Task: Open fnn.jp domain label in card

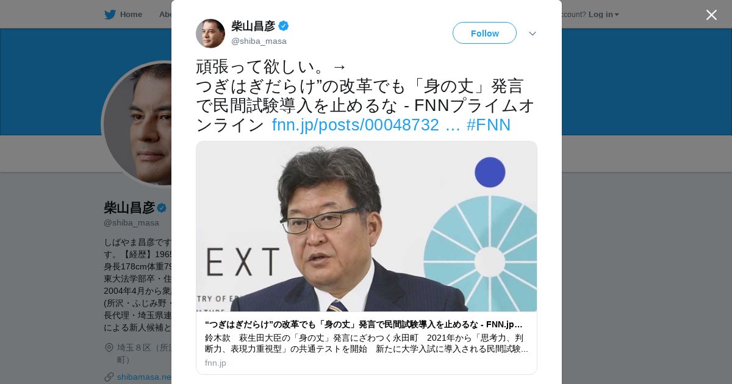Action: (x=215, y=363)
